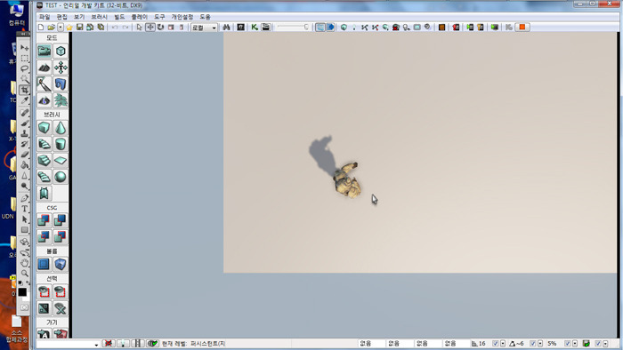Create a Card builder brush
623x350 pixels.
[x=44, y=193]
